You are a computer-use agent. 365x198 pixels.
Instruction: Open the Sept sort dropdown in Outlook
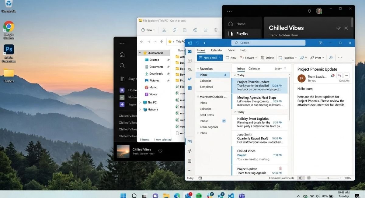278,69
